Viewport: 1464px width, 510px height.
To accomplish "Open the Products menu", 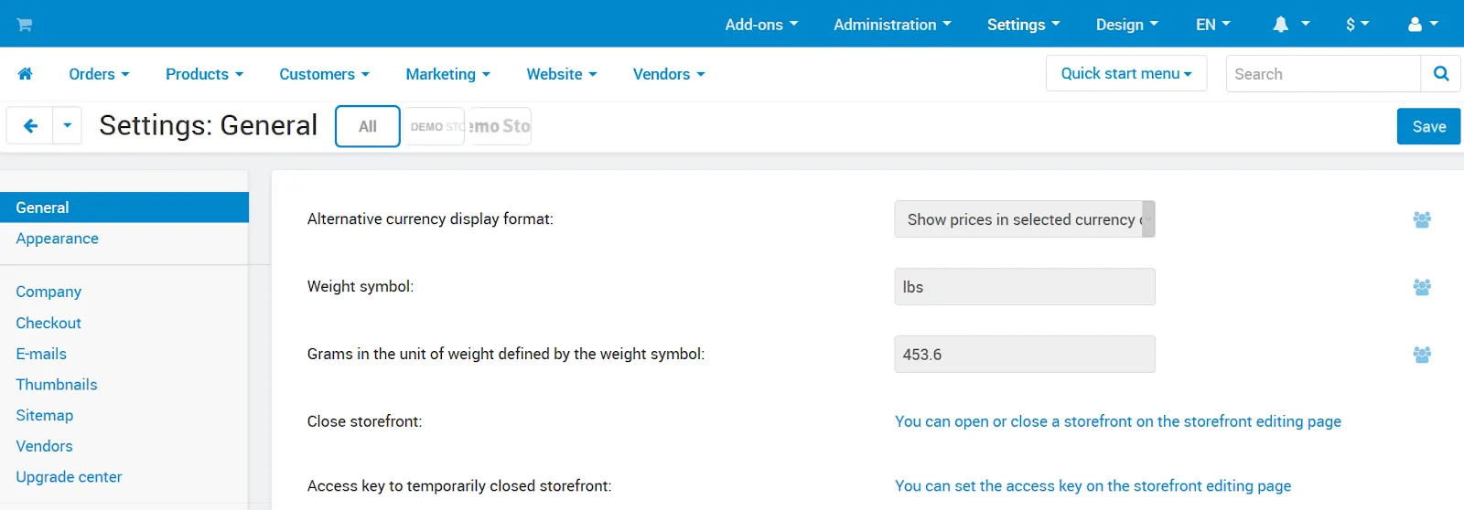I will pyautogui.click(x=204, y=74).
